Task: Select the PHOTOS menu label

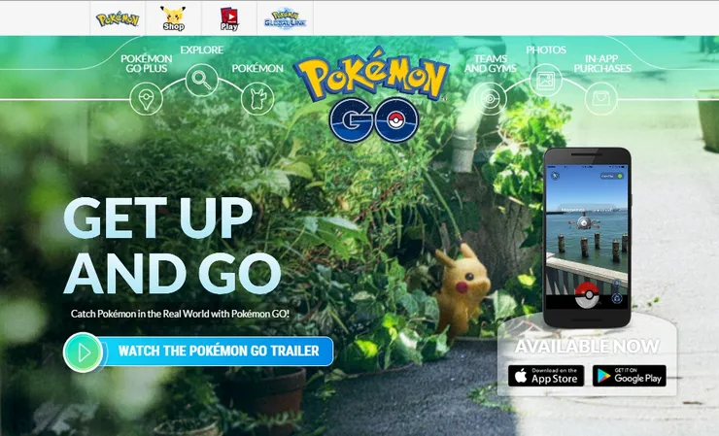Action: 546,50
